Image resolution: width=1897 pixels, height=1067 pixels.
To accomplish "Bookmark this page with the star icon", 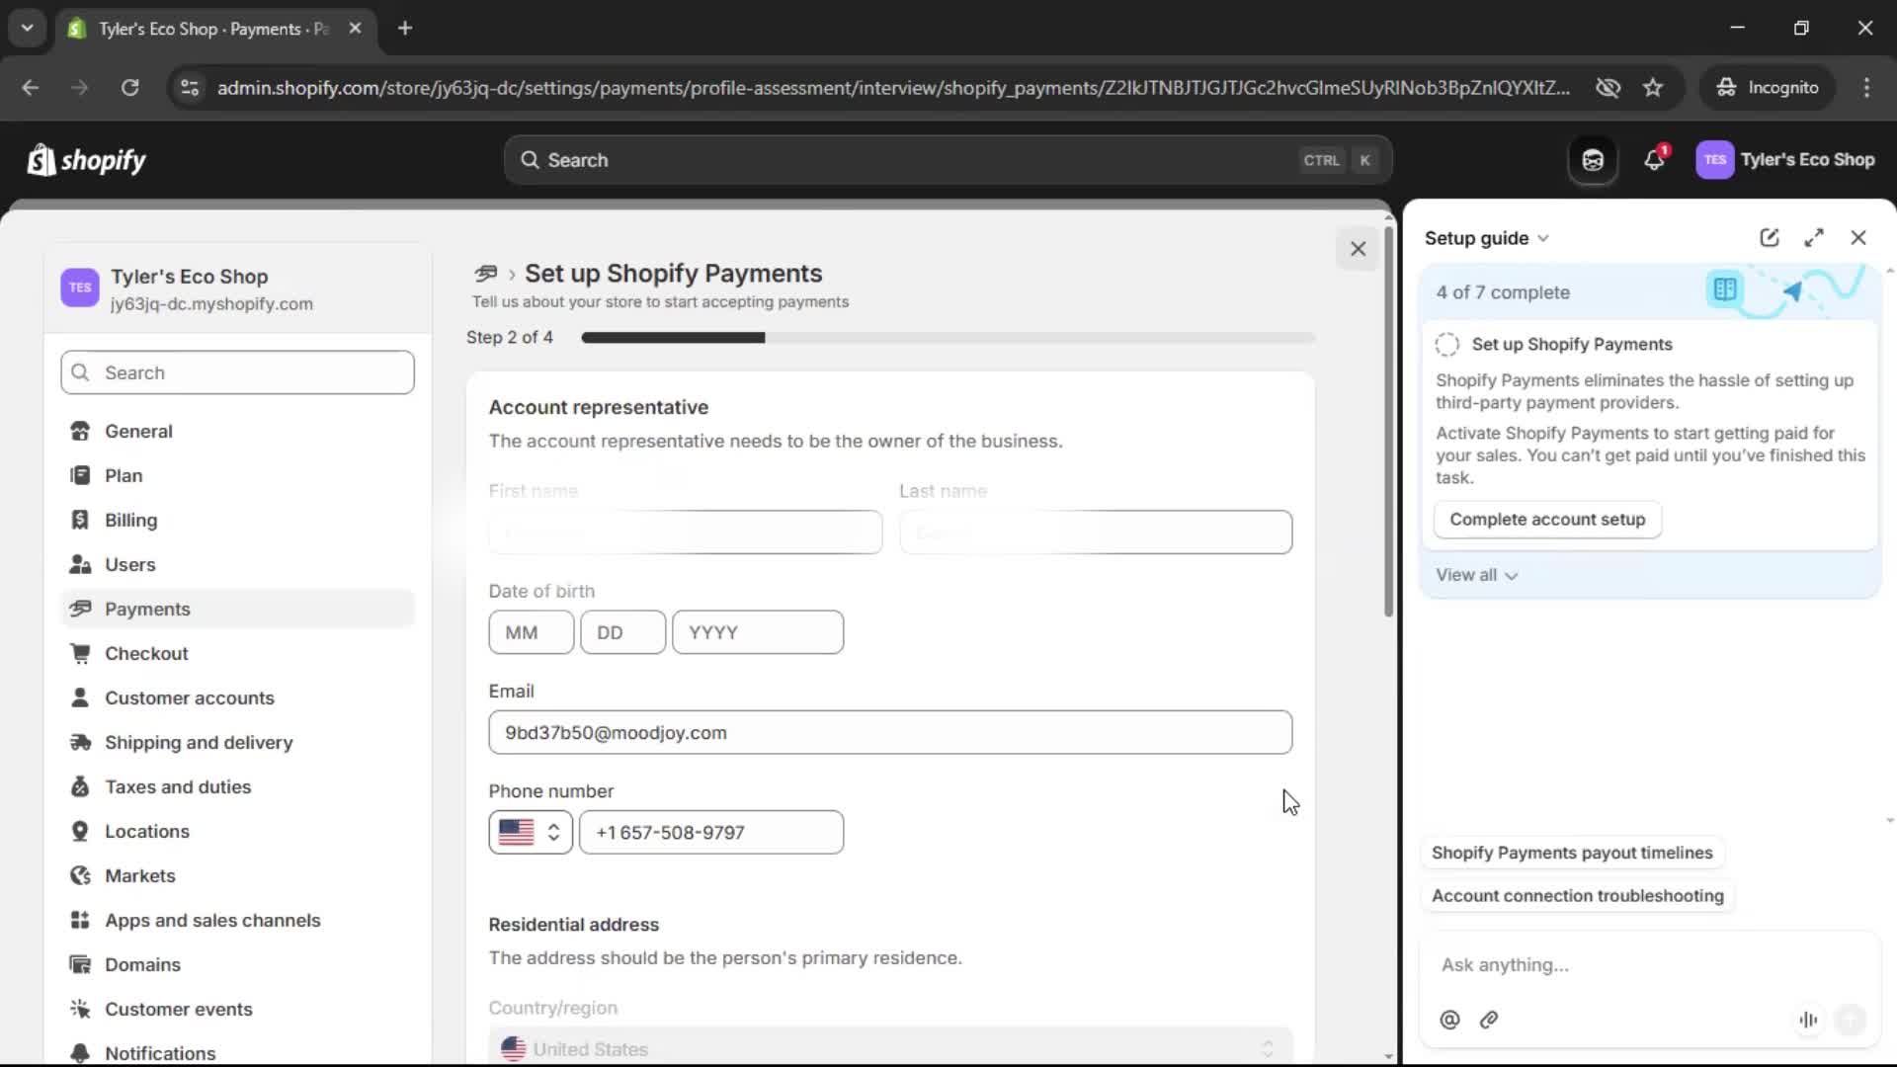I will (x=1653, y=88).
